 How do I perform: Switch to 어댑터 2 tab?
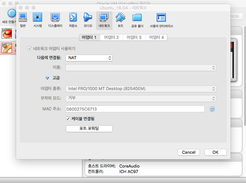pyautogui.click(x=111, y=37)
